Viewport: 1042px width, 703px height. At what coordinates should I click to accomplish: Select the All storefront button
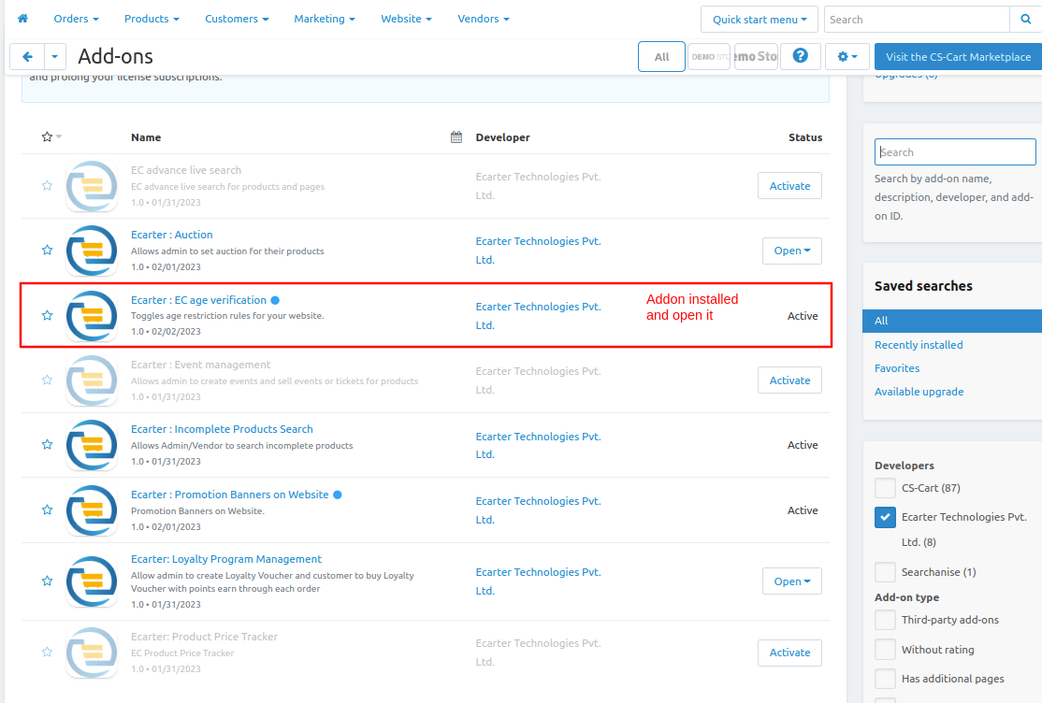(x=661, y=57)
